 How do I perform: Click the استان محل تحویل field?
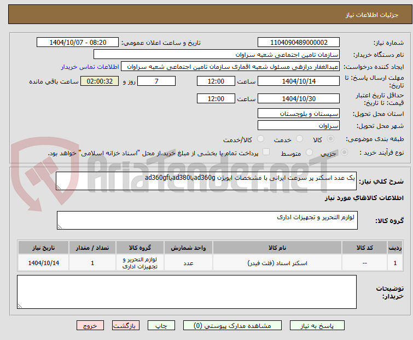[299, 113]
